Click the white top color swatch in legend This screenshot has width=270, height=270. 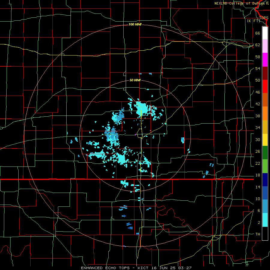265,33
